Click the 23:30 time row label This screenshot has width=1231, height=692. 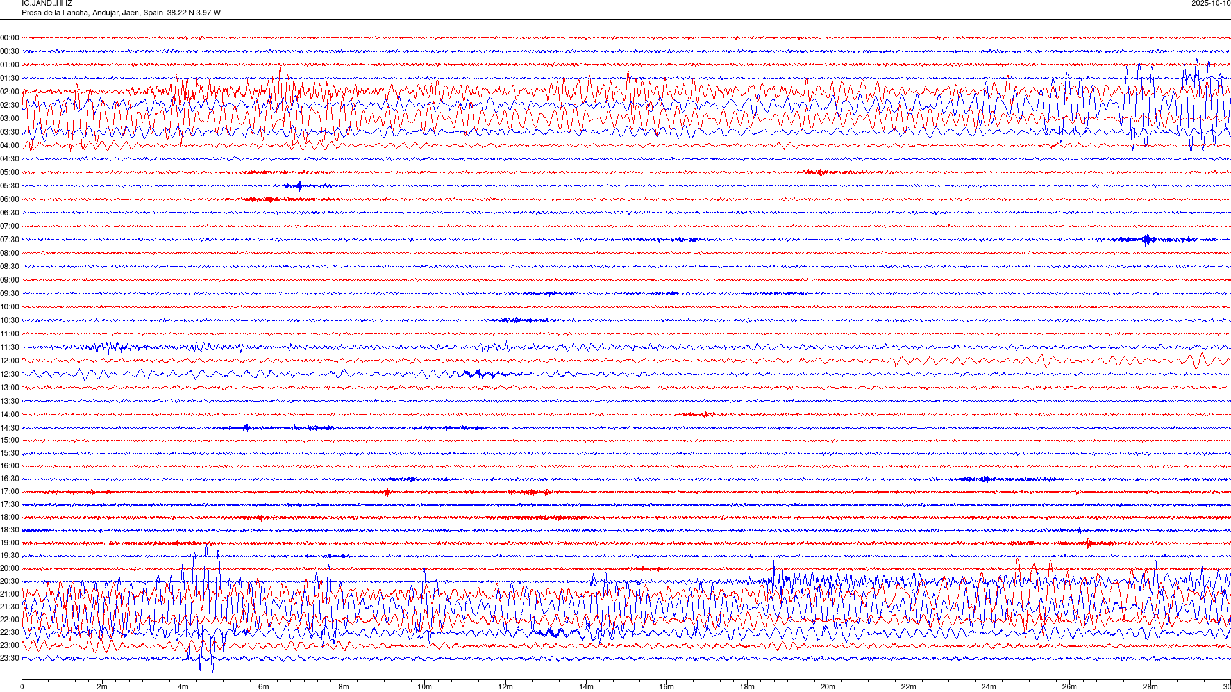tap(10, 658)
